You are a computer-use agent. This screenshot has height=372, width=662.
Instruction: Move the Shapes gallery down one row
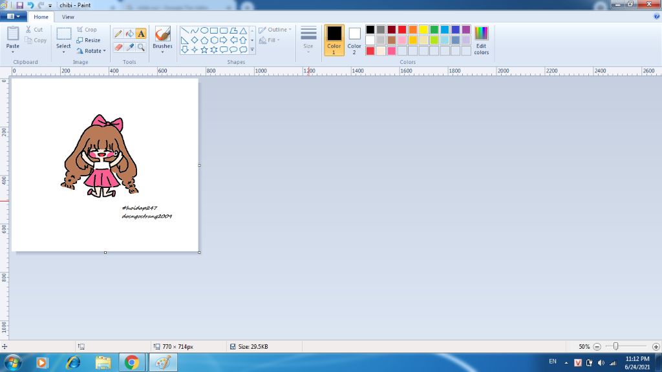point(253,40)
